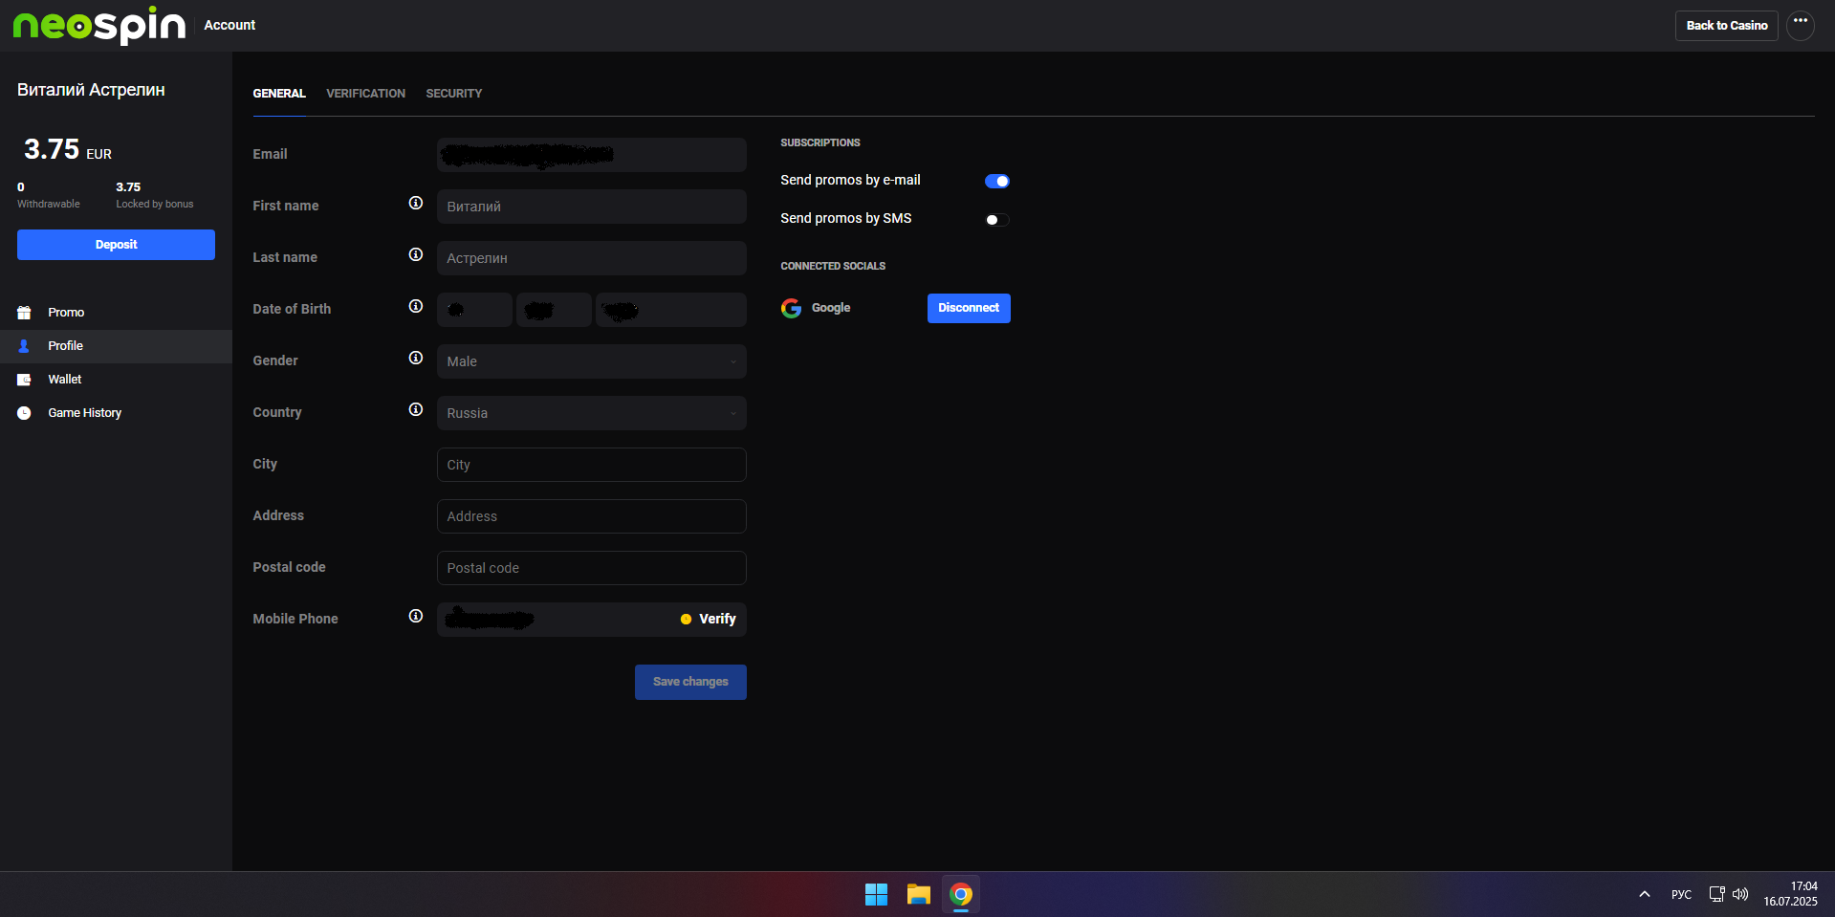The width and height of the screenshot is (1835, 917).
Task: Open the three-dots menu at top right
Action: click(x=1801, y=25)
